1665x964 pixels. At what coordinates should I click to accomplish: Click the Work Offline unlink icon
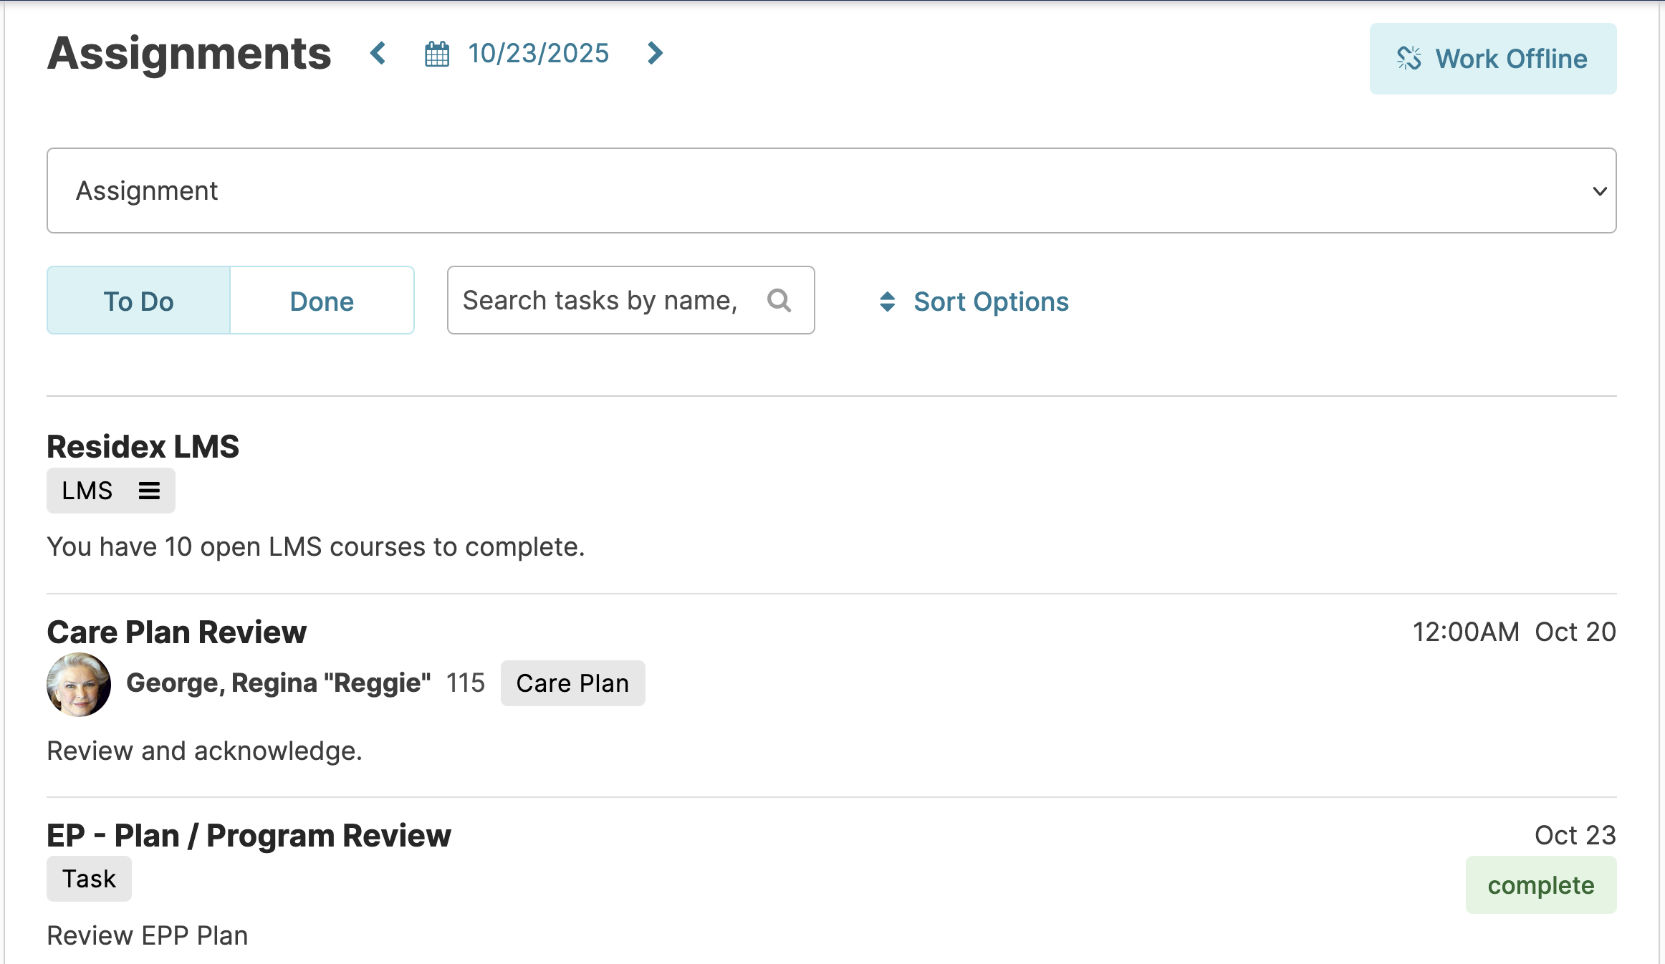(1409, 59)
